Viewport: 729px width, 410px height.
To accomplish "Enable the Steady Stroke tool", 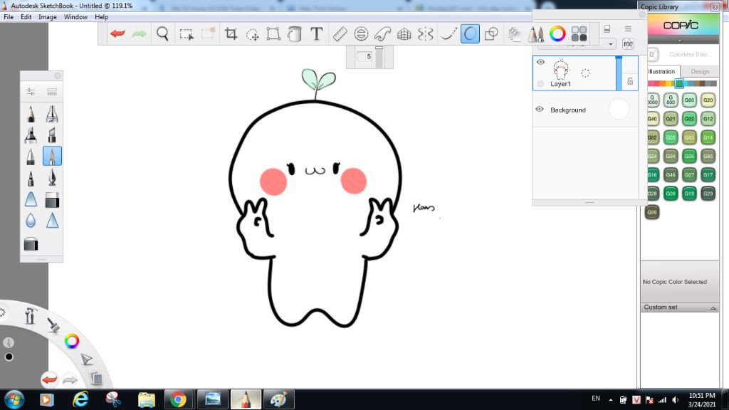I will pos(449,33).
